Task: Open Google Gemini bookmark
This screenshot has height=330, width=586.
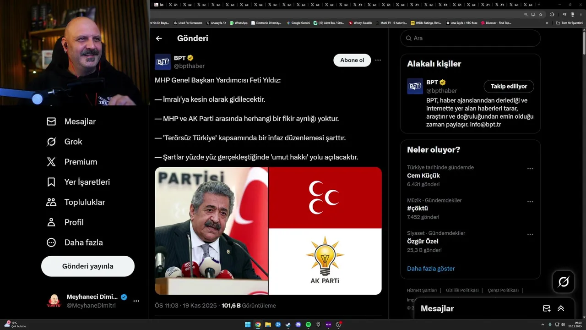Action: (298, 22)
